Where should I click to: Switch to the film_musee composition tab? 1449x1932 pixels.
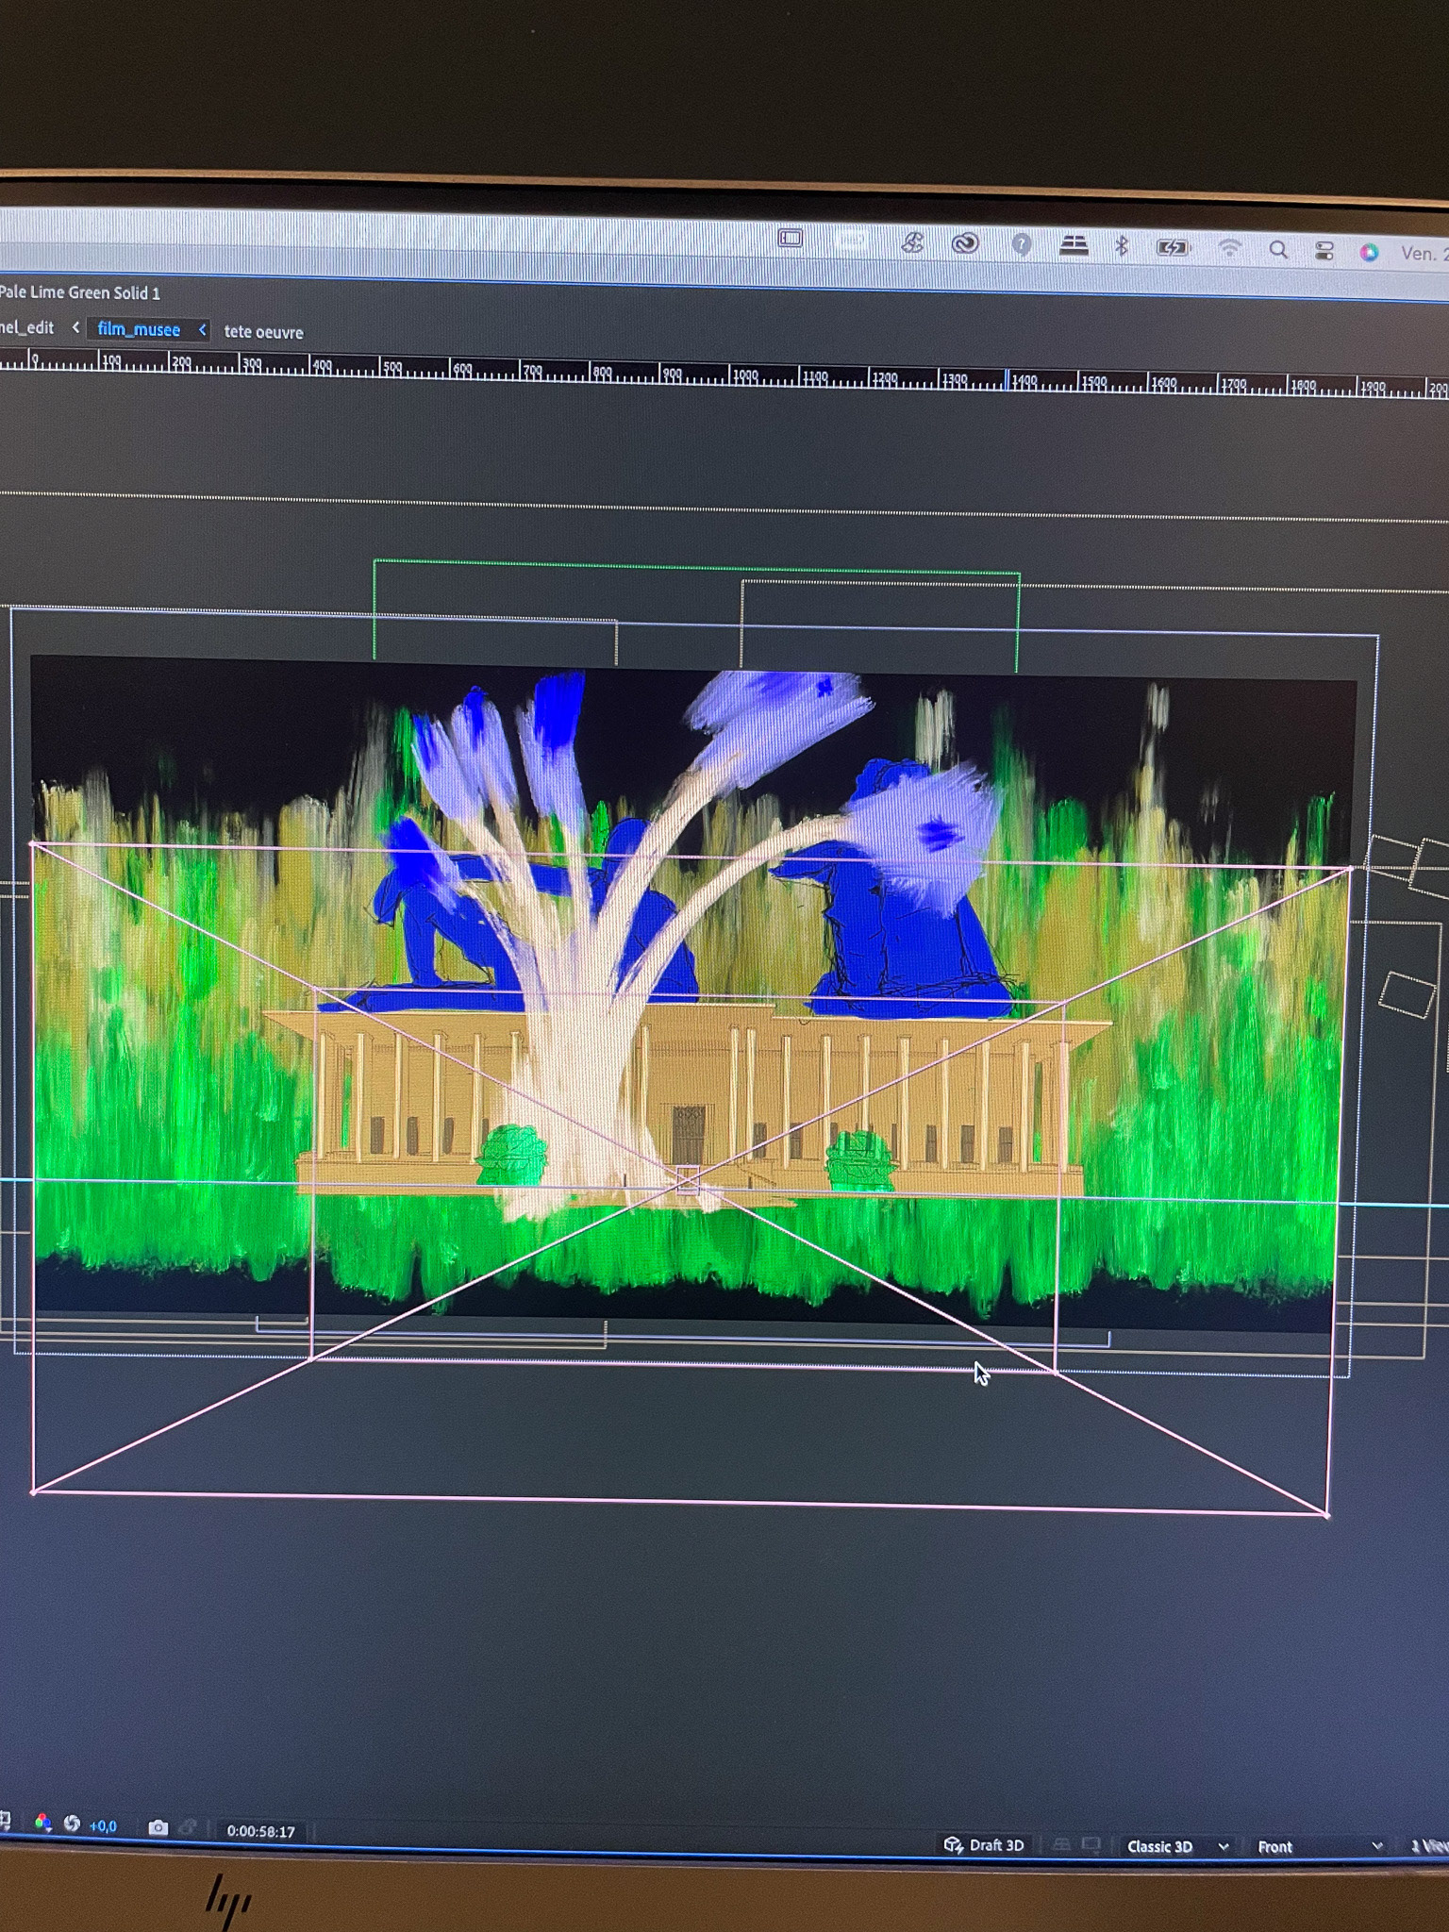pyautogui.click(x=139, y=329)
